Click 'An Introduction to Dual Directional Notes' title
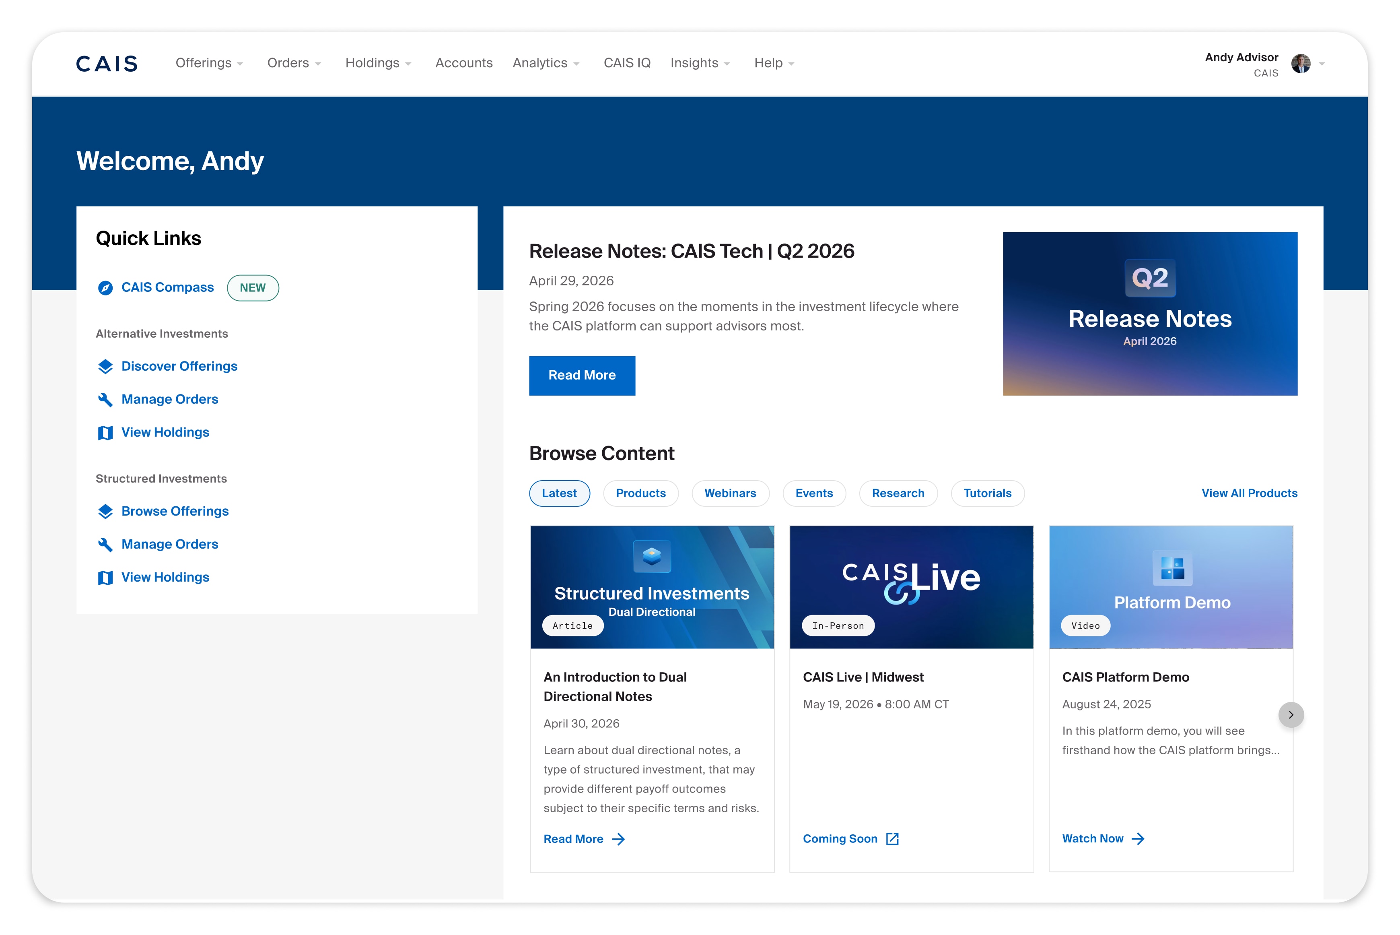Image resolution: width=1400 pixels, height=935 pixels. [x=615, y=687]
